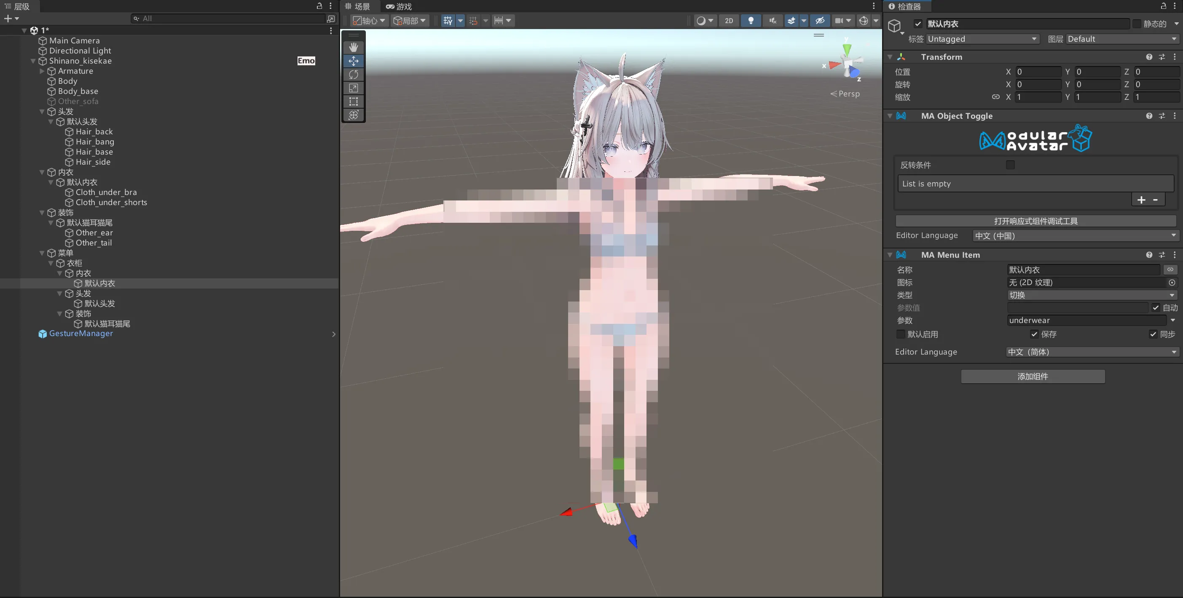
Task: Click 打开响应式组件调试工具 button
Action: 1035,221
